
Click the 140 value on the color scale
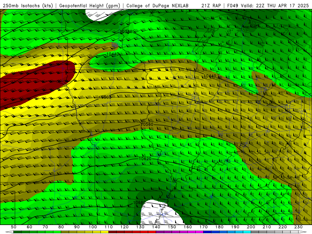(x=156, y=227)
